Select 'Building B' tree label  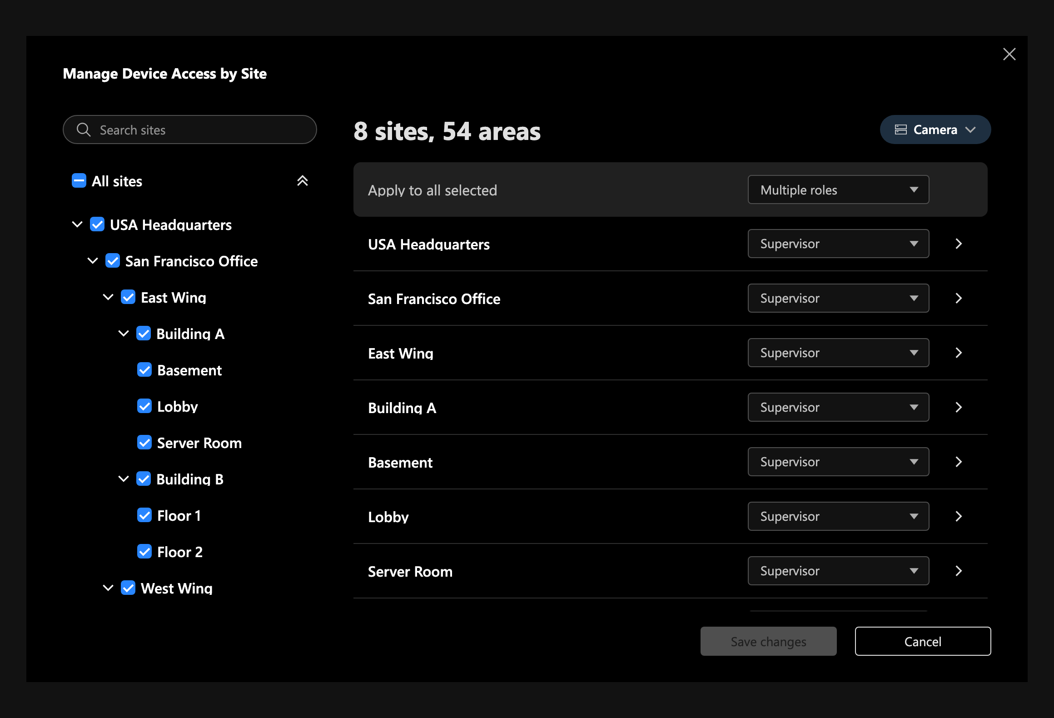pos(190,479)
